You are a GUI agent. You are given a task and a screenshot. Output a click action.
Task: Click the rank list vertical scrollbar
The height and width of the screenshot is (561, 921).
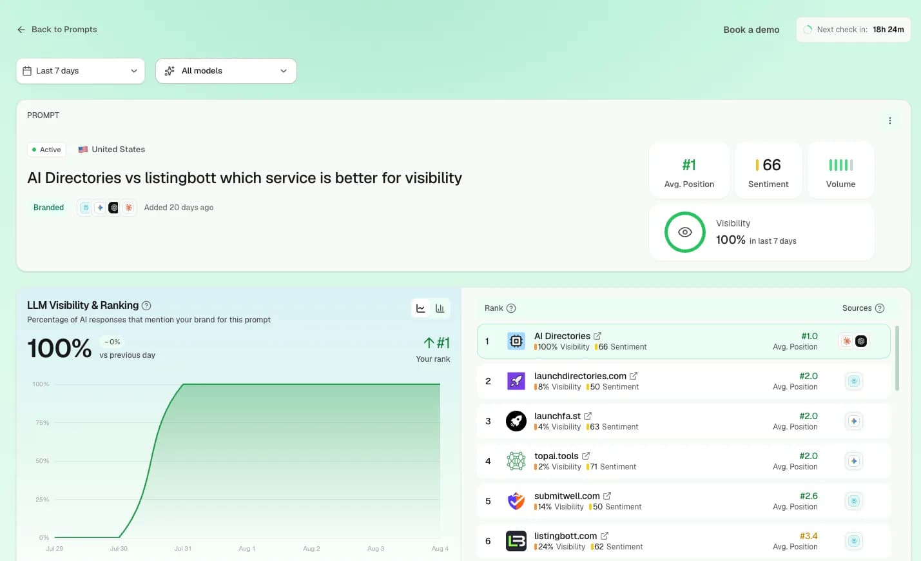[x=897, y=358]
